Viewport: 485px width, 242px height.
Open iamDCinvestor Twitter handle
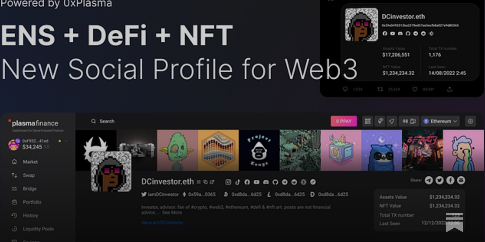pos(160,194)
